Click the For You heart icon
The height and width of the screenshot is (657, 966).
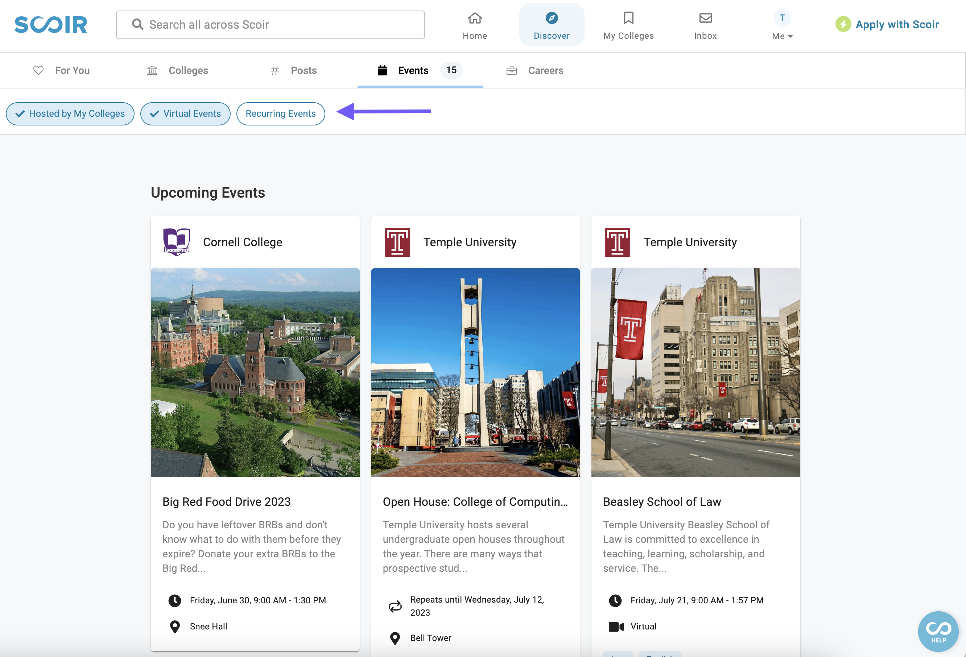click(x=38, y=70)
